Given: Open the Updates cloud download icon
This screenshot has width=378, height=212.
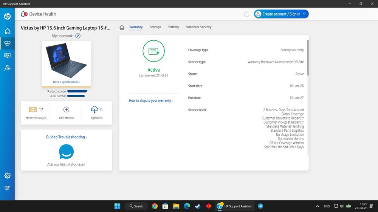Looking at the screenshot, I should tap(94, 110).
